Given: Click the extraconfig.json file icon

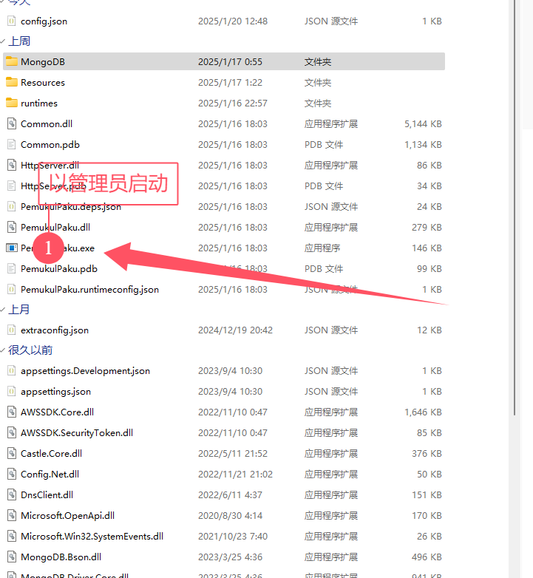Looking at the screenshot, I should (11, 330).
